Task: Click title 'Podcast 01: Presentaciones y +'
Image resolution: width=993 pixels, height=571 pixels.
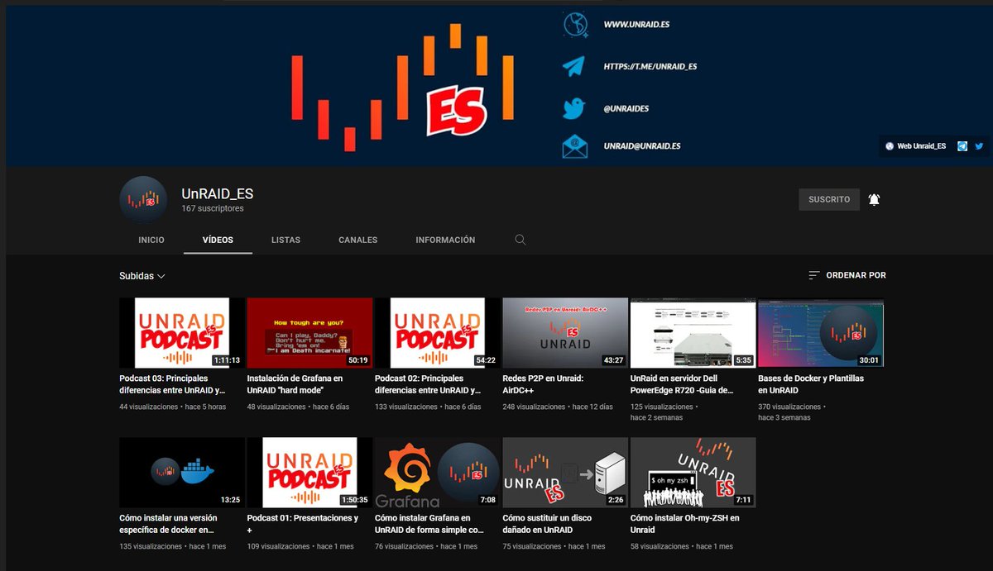Action: pyautogui.click(x=303, y=524)
